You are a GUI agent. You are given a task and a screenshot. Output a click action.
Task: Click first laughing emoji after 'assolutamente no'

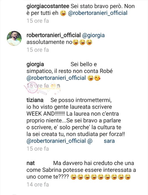point(76,42)
